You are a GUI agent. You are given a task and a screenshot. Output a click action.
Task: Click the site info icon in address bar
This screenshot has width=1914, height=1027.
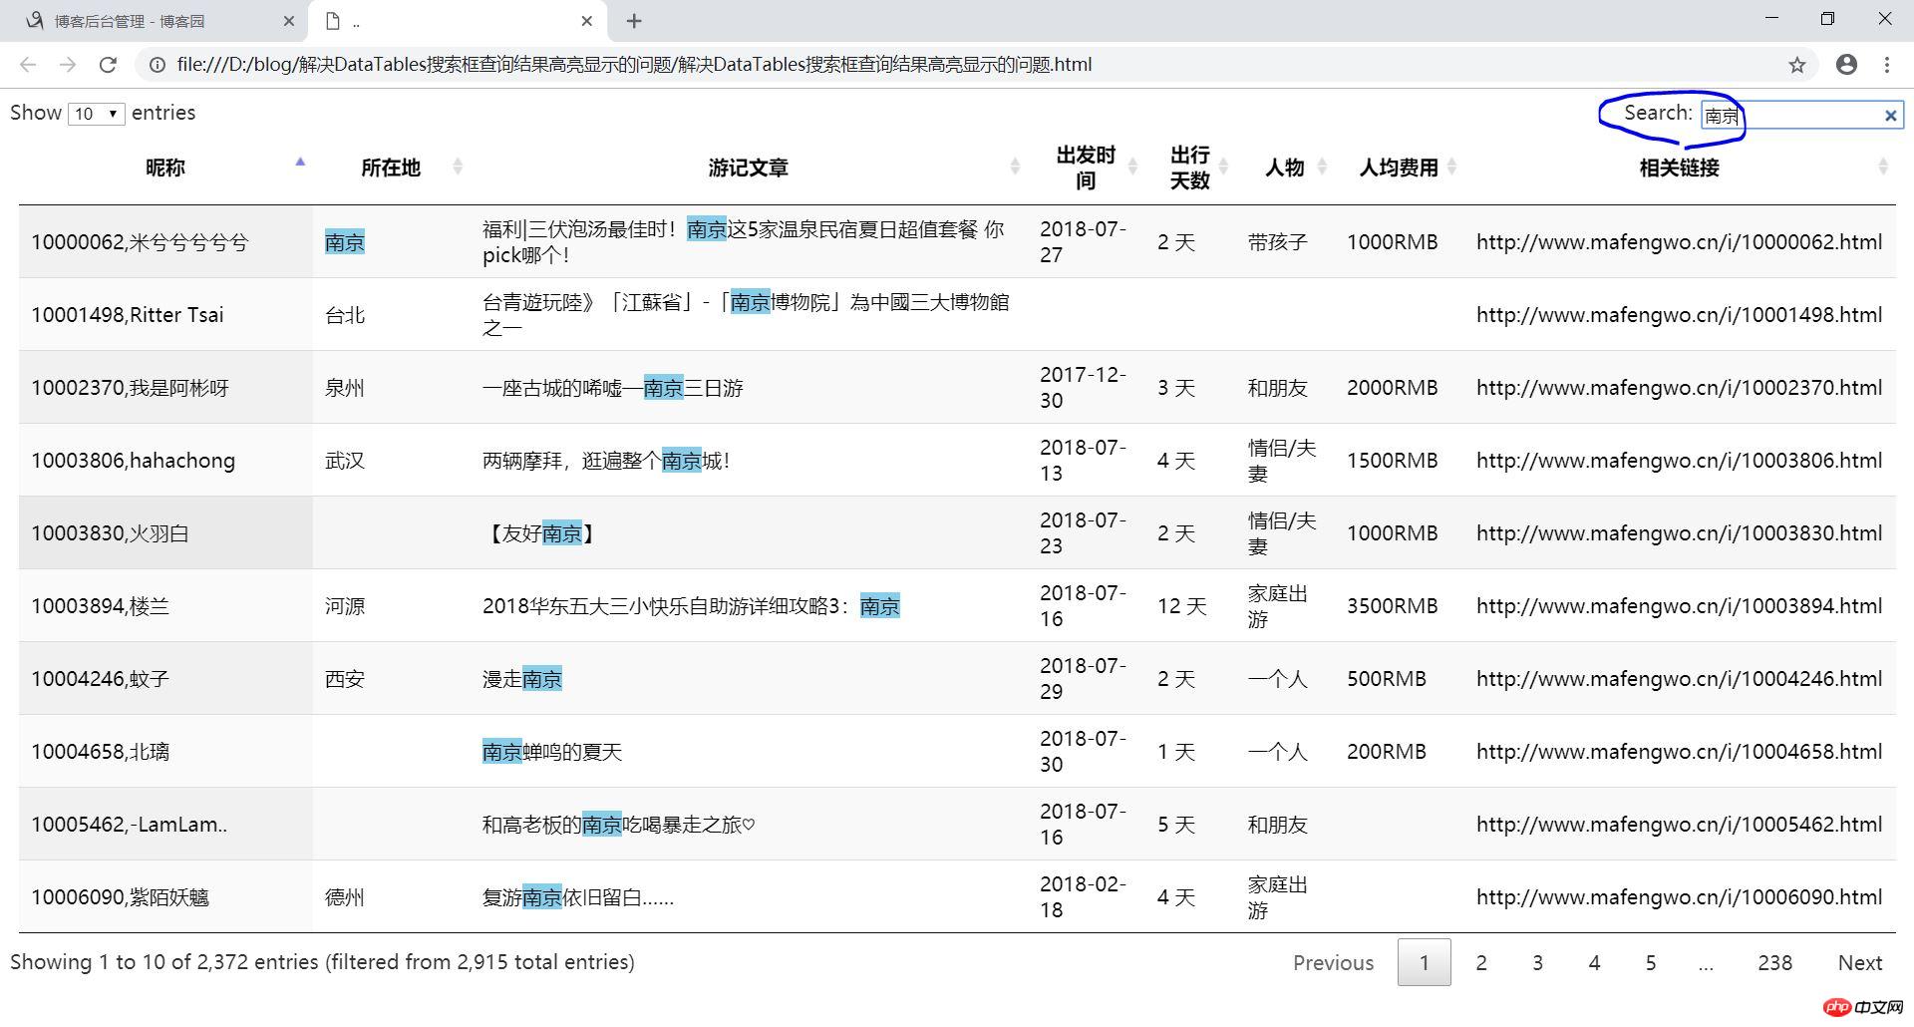tap(157, 65)
